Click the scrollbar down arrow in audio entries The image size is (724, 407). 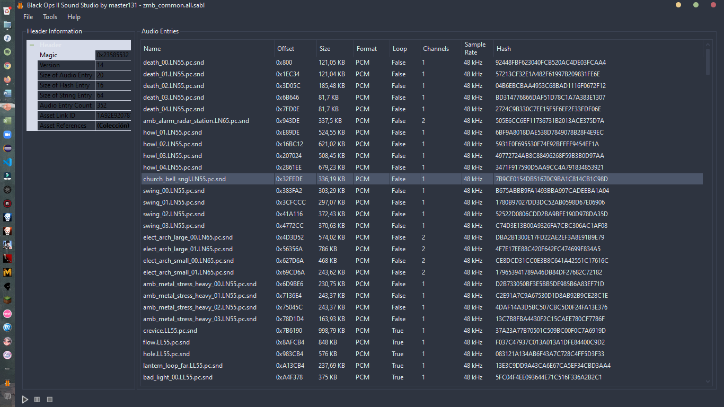click(708, 381)
